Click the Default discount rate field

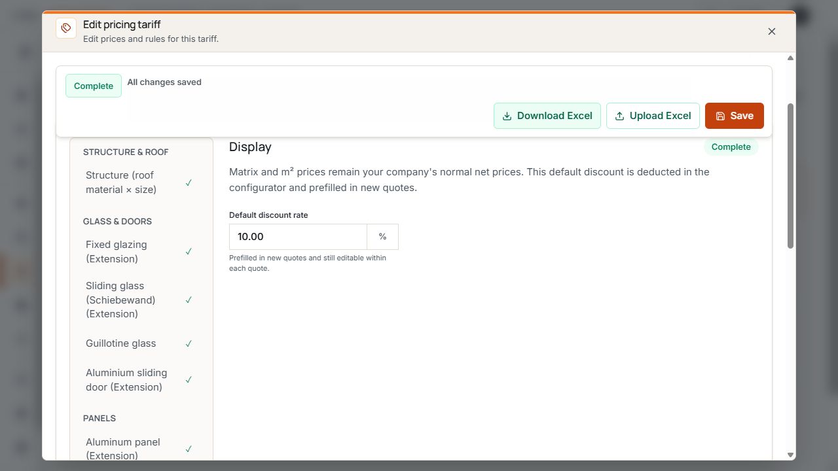point(298,237)
